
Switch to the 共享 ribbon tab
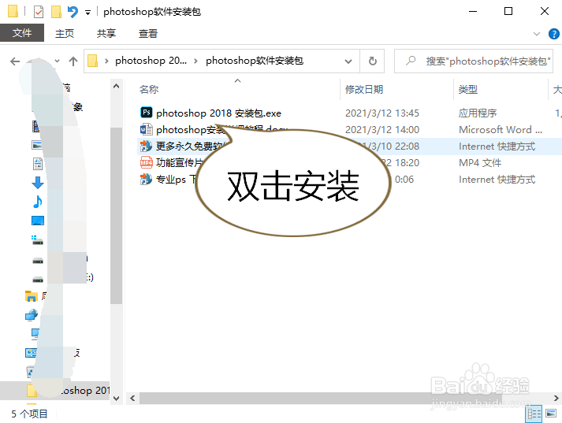[x=106, y=33]
